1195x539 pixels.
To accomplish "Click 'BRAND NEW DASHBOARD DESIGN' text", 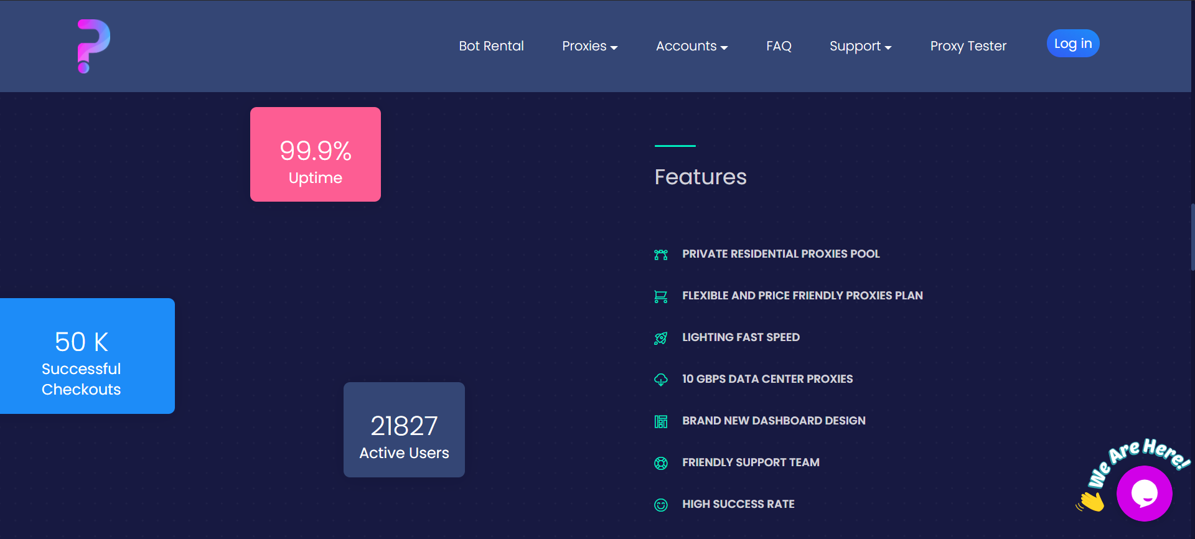I will (774, 421).
